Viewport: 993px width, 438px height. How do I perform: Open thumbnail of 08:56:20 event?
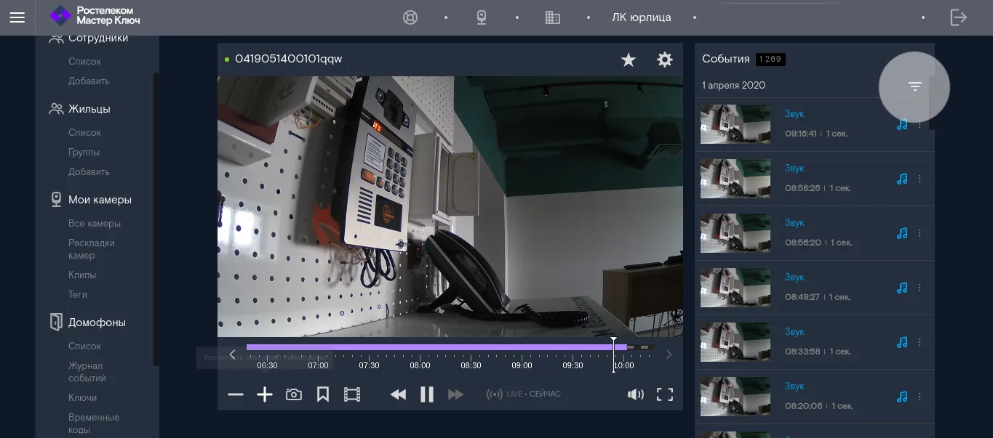(x=735, y=233)
